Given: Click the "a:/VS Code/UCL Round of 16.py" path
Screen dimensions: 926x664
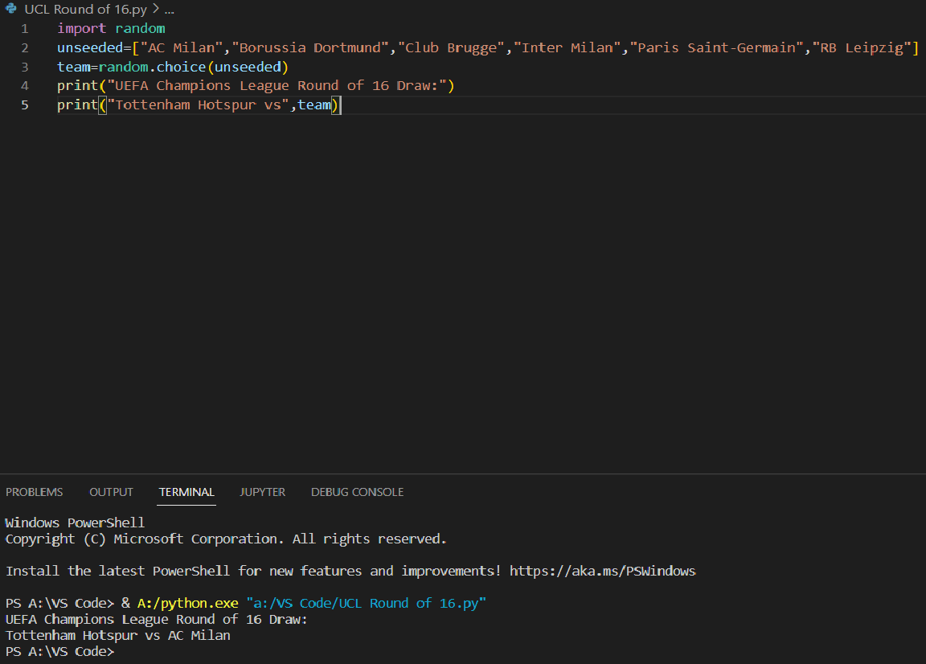Looking at the screenshot, I should (367, 603).
